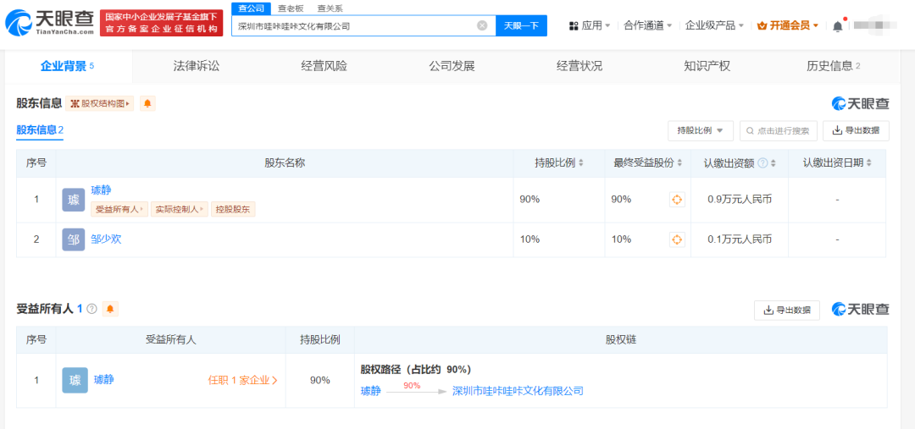Expand the 应用 menu in the top bar

(x=591, y=25)
